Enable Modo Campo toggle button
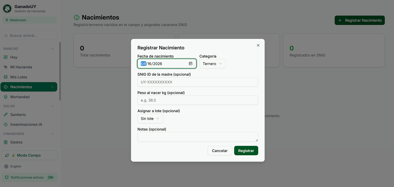 coord(29,155)
